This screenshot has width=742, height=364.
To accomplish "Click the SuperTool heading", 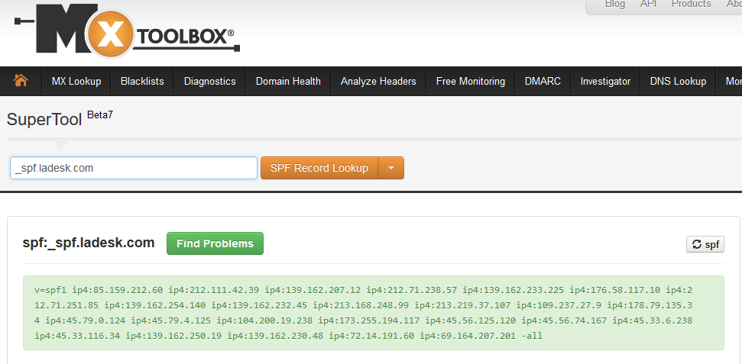I will [x=44, y=120].
